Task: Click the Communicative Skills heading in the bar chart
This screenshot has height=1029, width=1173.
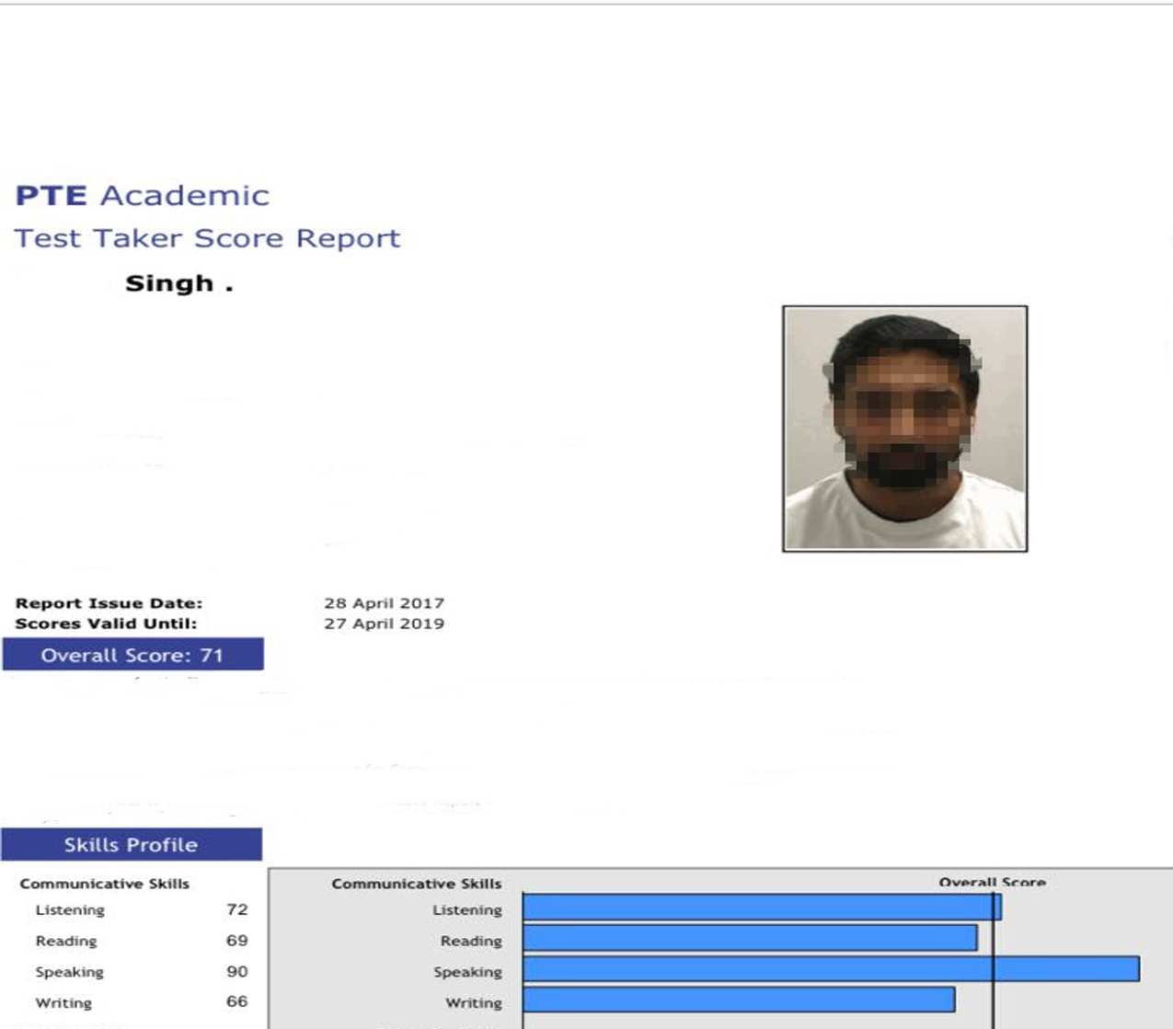Action: click(417, 884)
